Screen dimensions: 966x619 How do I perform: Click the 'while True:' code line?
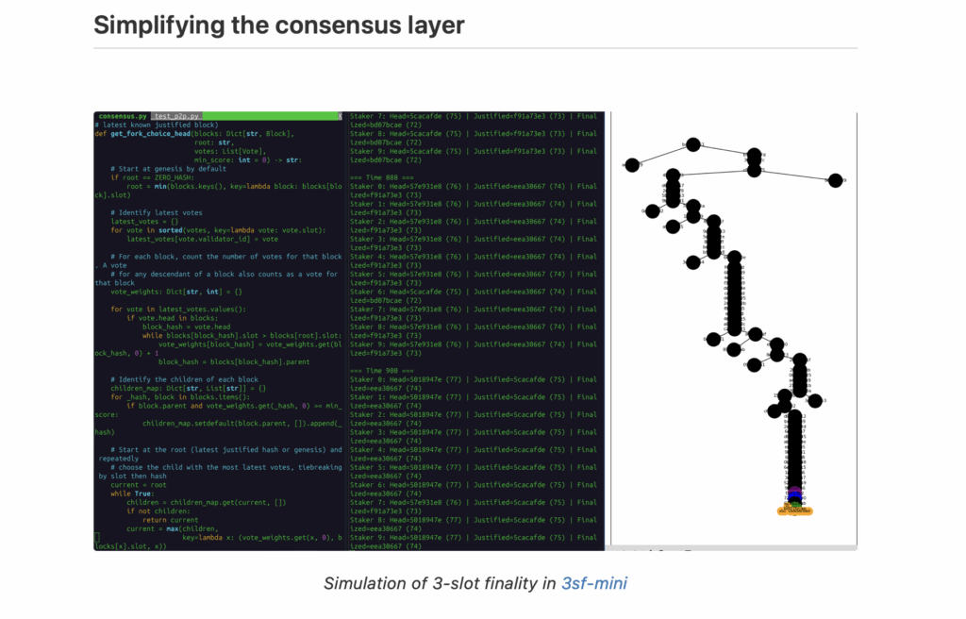pos(132,494)
